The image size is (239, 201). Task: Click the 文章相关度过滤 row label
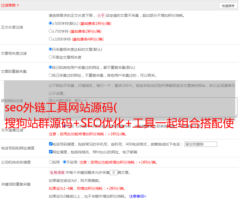coord(14,53)
